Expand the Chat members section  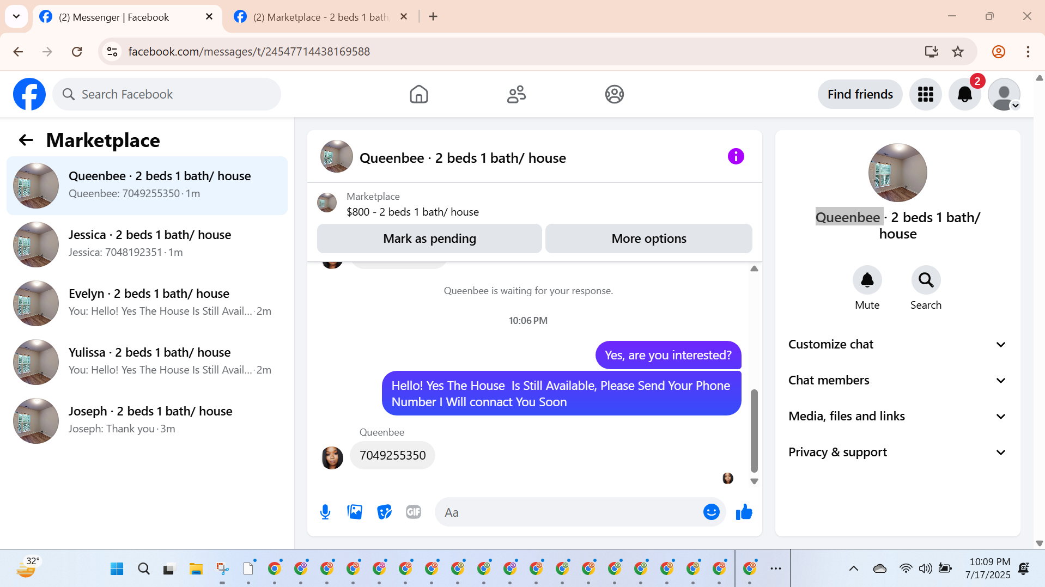897,380
